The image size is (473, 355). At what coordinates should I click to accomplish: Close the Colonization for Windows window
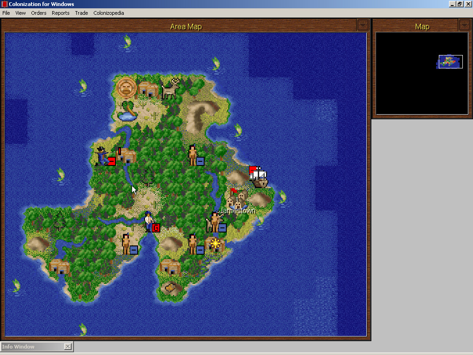click(468, 4)
